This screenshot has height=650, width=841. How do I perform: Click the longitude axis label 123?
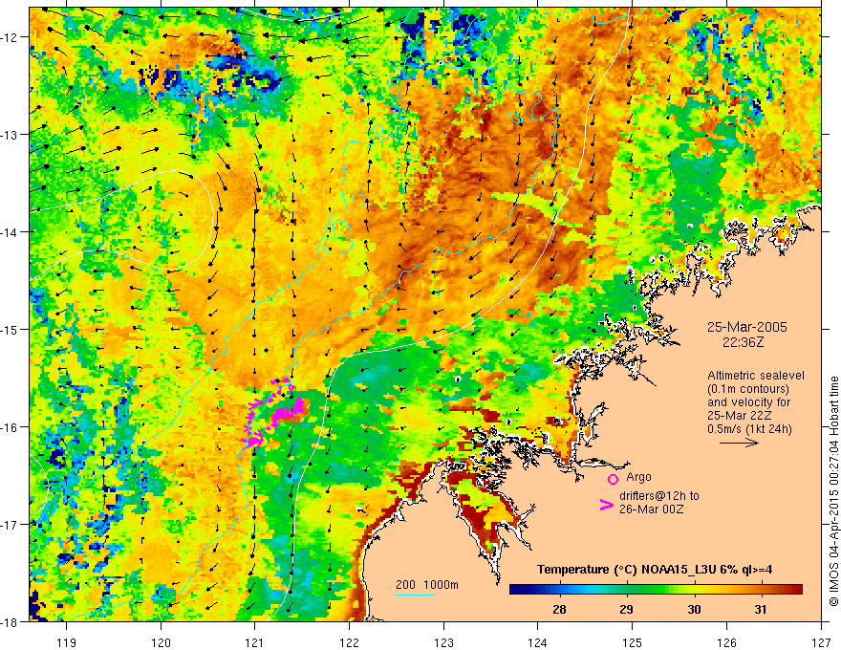pyautogui.click(x=443, y=642)
